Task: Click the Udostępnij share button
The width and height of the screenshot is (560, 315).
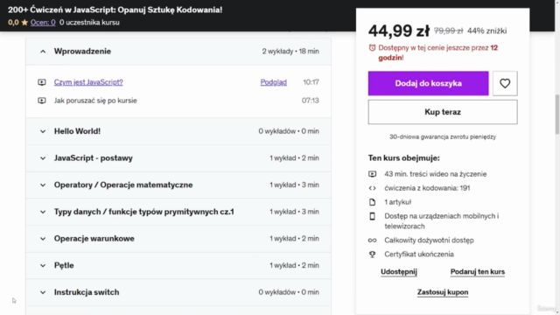Action: (399, 271)
